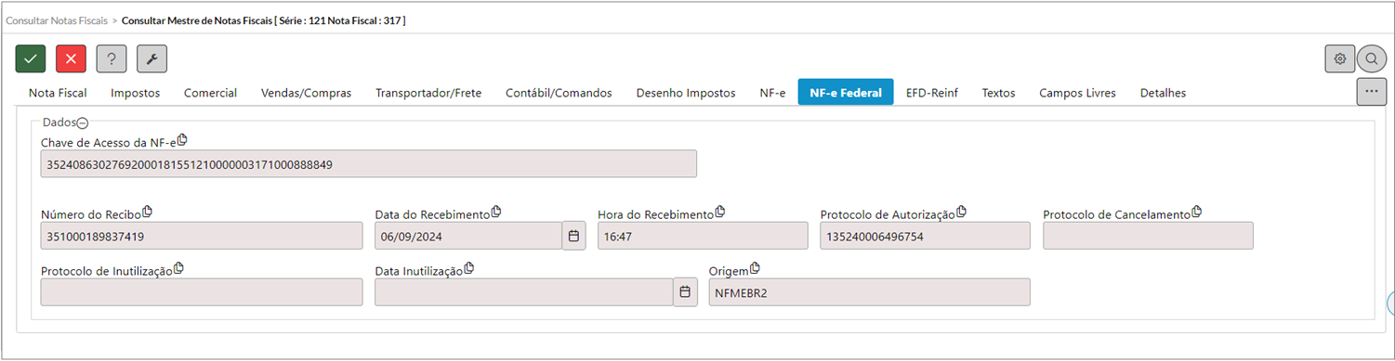
Task: Copy icon next to Chave de Acesso da NF-e
Action: tap(182, 139)
